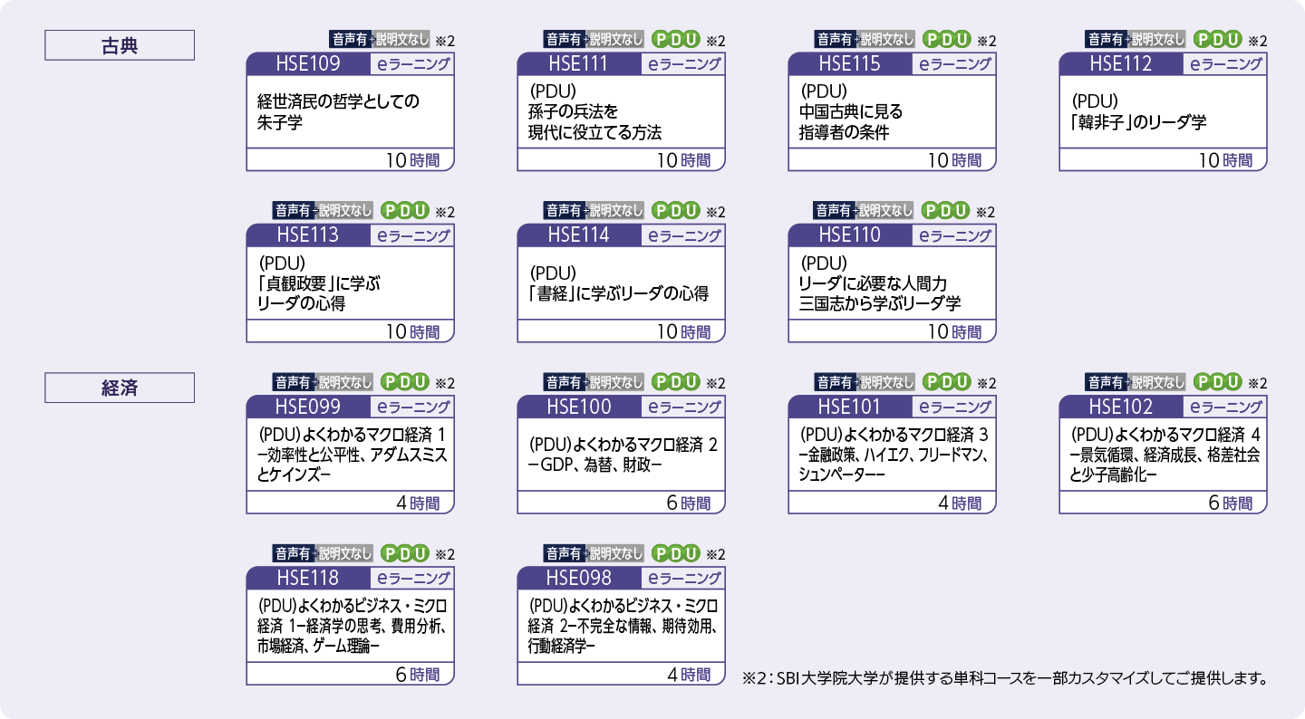This screenshot has width=1305, height=719.
Task: Open course code HSE111 header
Action: 579,64
